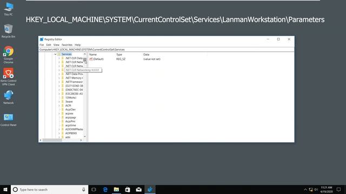Expand the .NETFramework key
Screen dimensions: 346x194
point(59,82)
